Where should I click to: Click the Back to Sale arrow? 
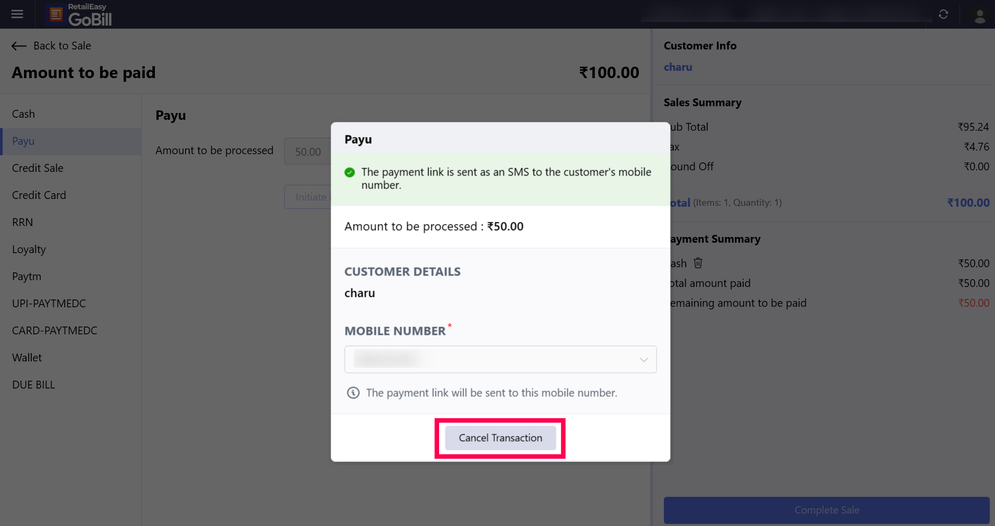pos(19,46)
